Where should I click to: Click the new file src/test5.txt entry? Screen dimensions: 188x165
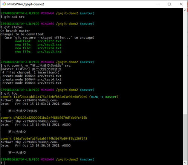pyautogui.click(x=38, y=52)
